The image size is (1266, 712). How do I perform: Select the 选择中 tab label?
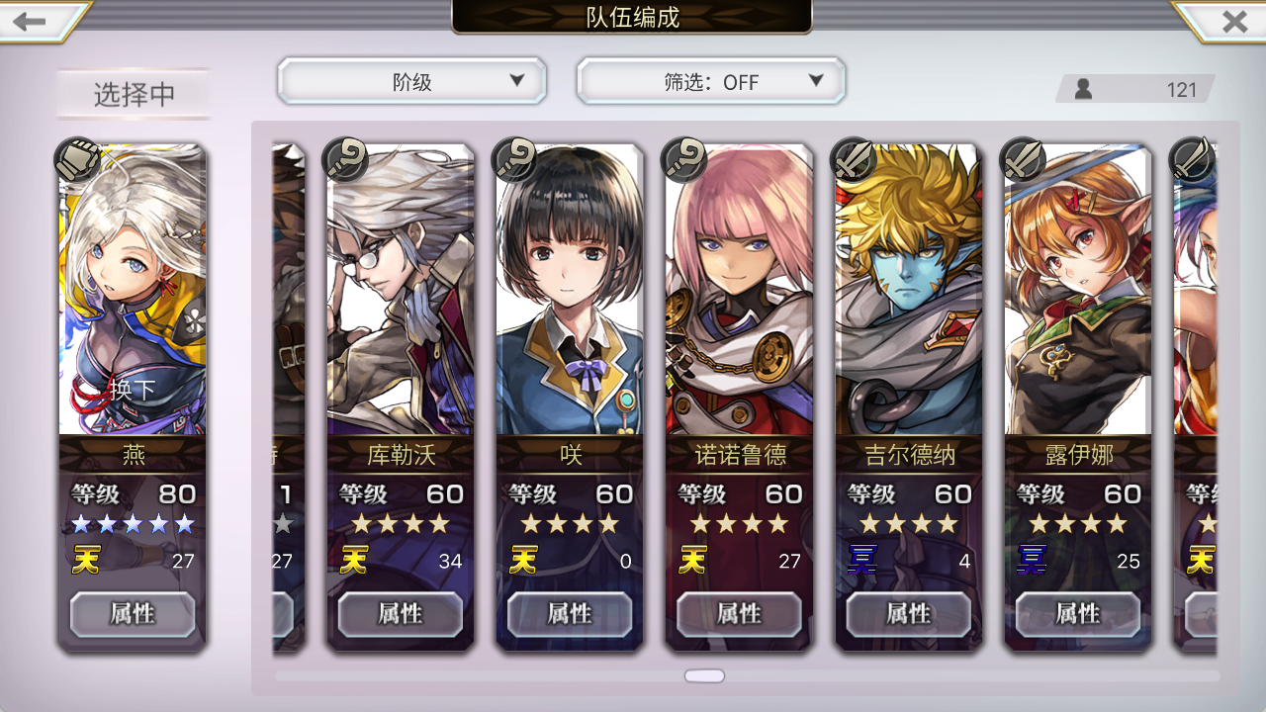(135, 94)
